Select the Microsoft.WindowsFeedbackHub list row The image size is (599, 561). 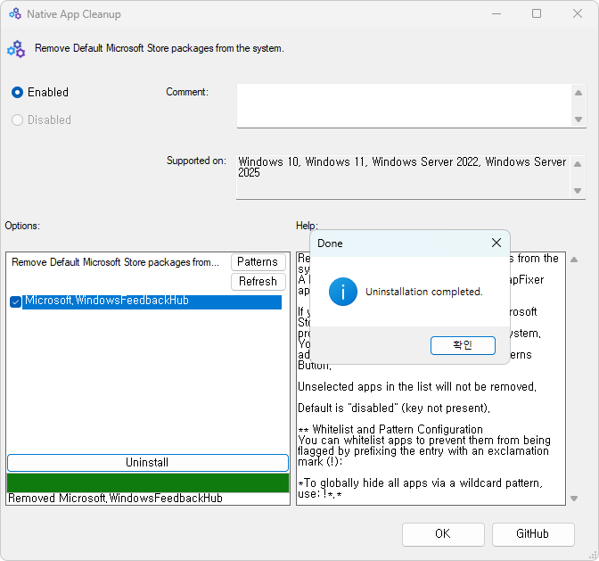pyautogui.click(x=152, y=301)
